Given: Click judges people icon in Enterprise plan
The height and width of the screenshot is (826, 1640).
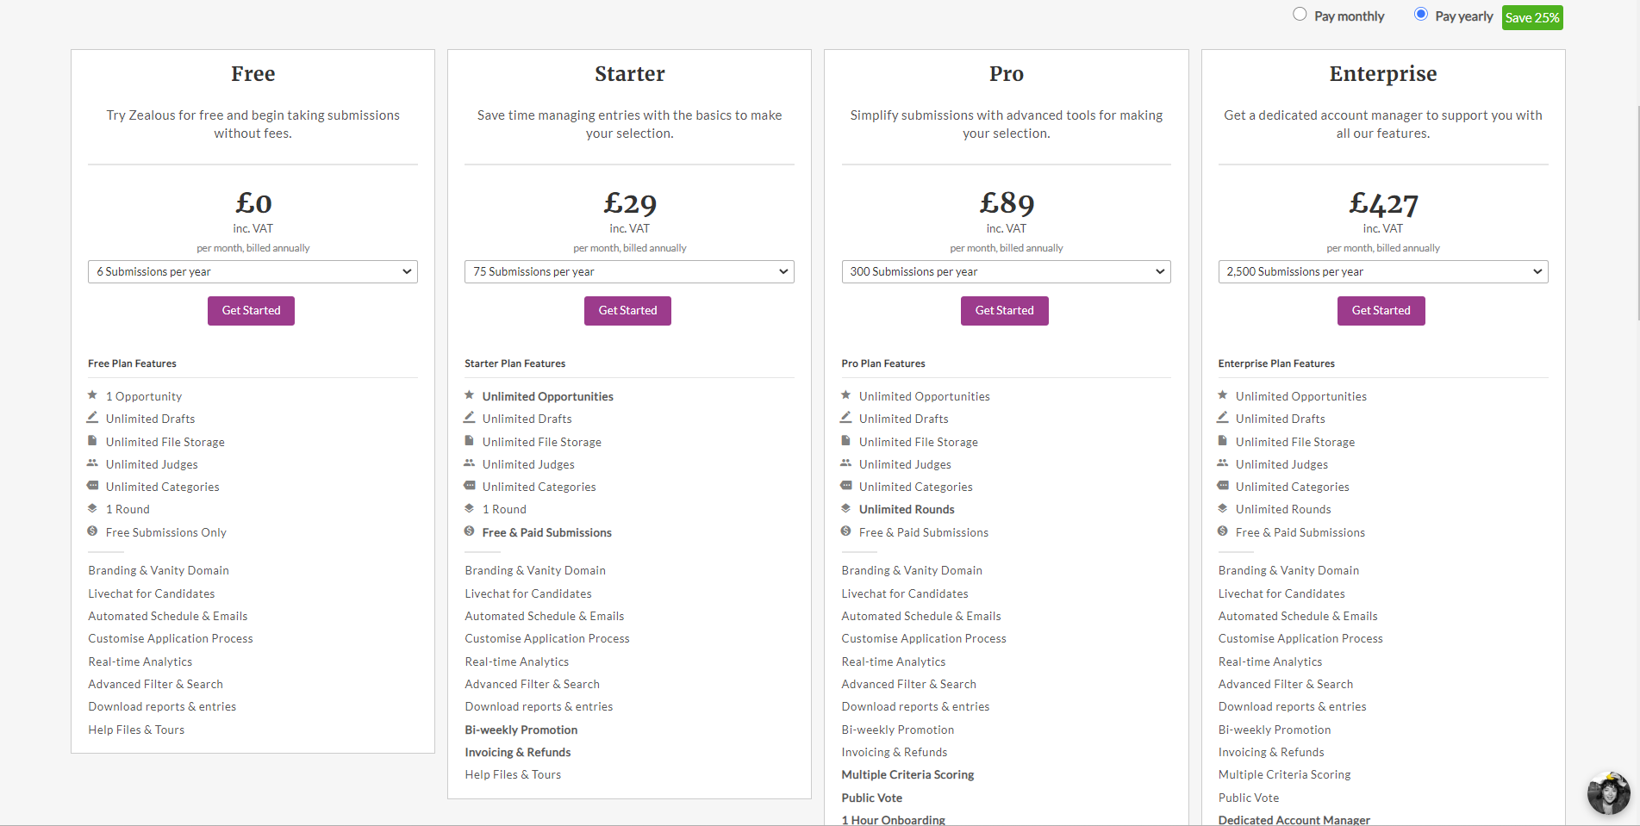Looking at the screenshot, I should click(x=1222, y=463).
